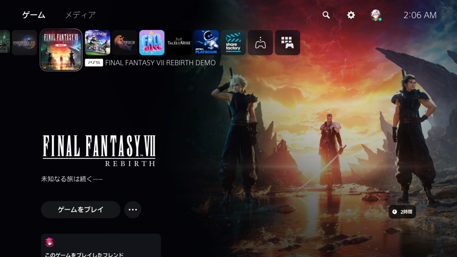This screenshot has width=457, height=257.
Task: Open the user profile avatar
Action: pos(376,15)
